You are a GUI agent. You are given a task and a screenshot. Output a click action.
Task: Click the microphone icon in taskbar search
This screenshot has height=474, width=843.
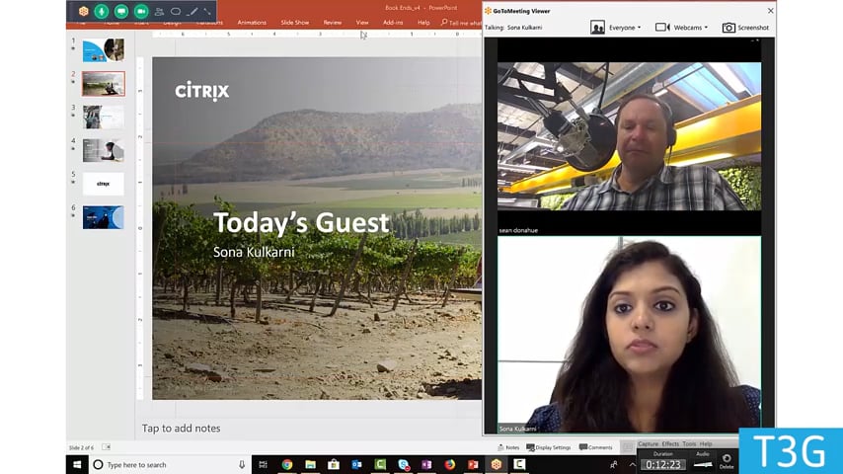(242, 465)
